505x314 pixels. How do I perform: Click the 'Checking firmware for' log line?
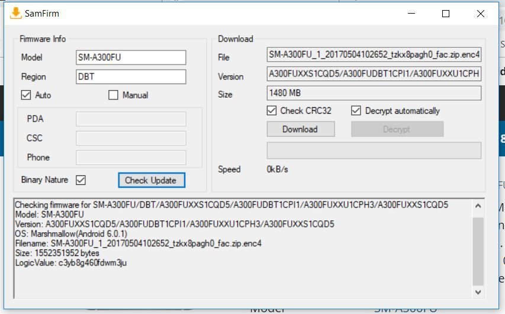pyautogui.click(x=231, y=205)
